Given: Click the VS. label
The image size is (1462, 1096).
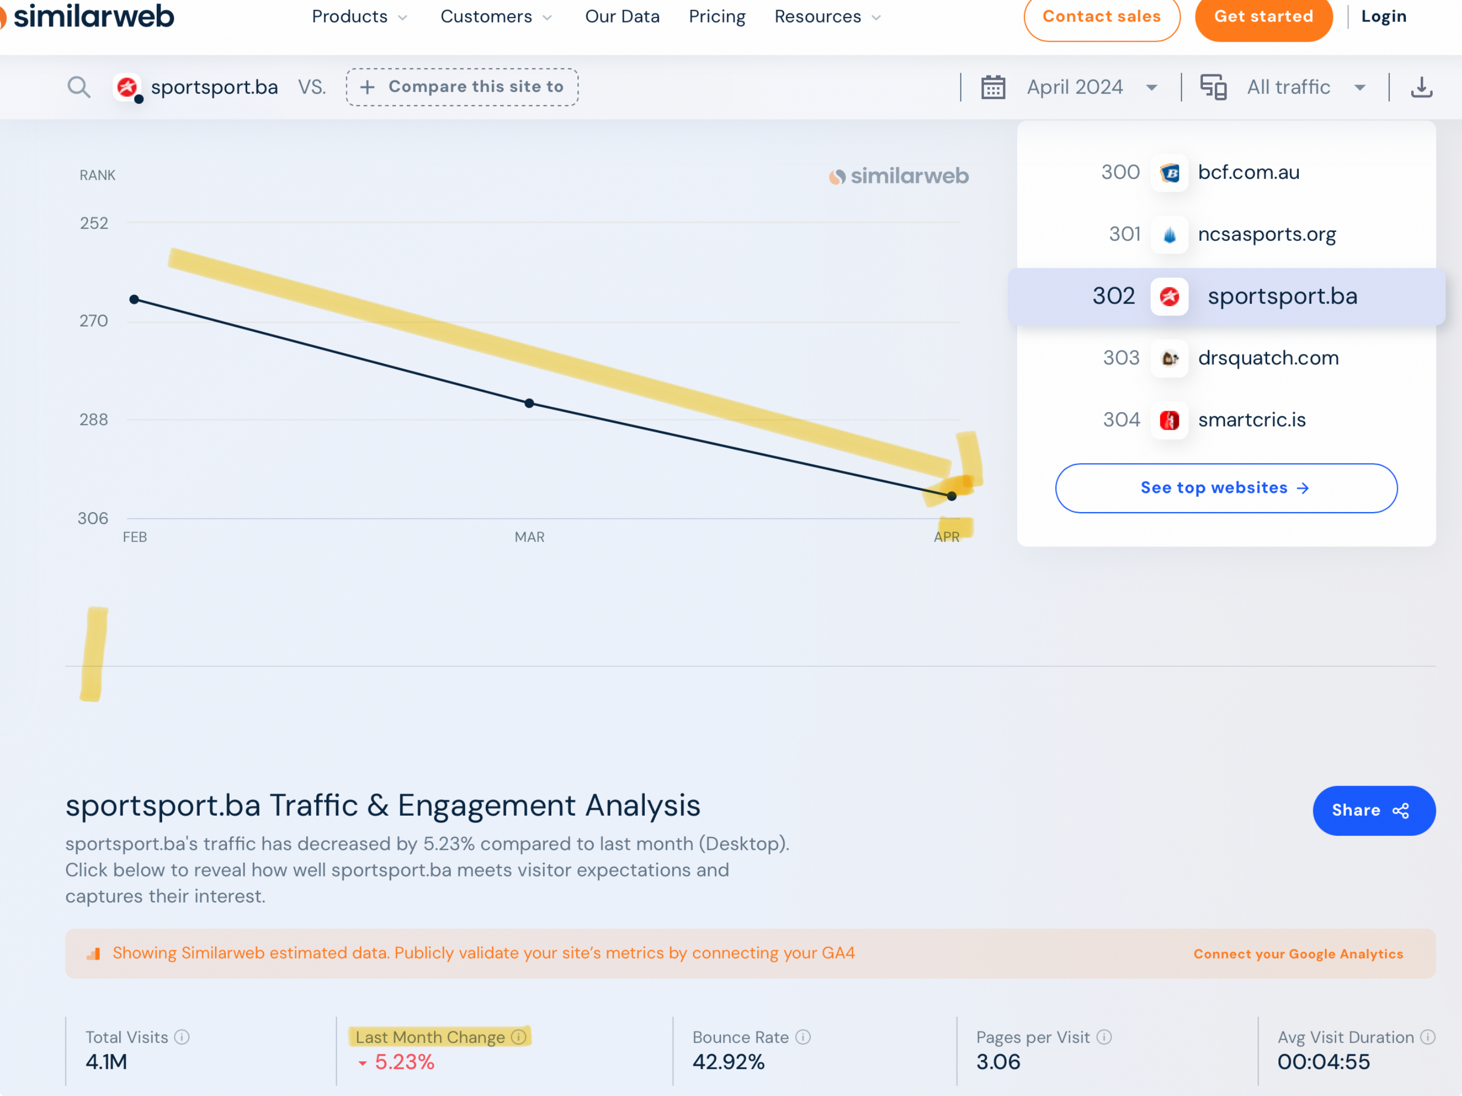Looking at the screenshot, I should click(312, 87).
